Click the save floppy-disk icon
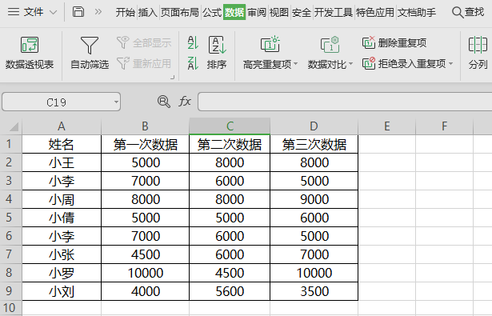 pyautogui.click(x=78, y=12)
